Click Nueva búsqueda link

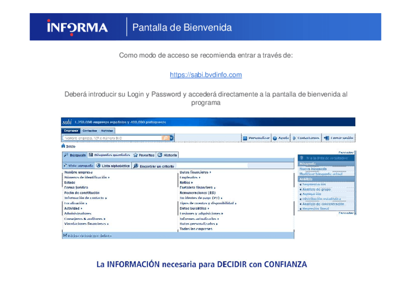click(x=313, y=169)
